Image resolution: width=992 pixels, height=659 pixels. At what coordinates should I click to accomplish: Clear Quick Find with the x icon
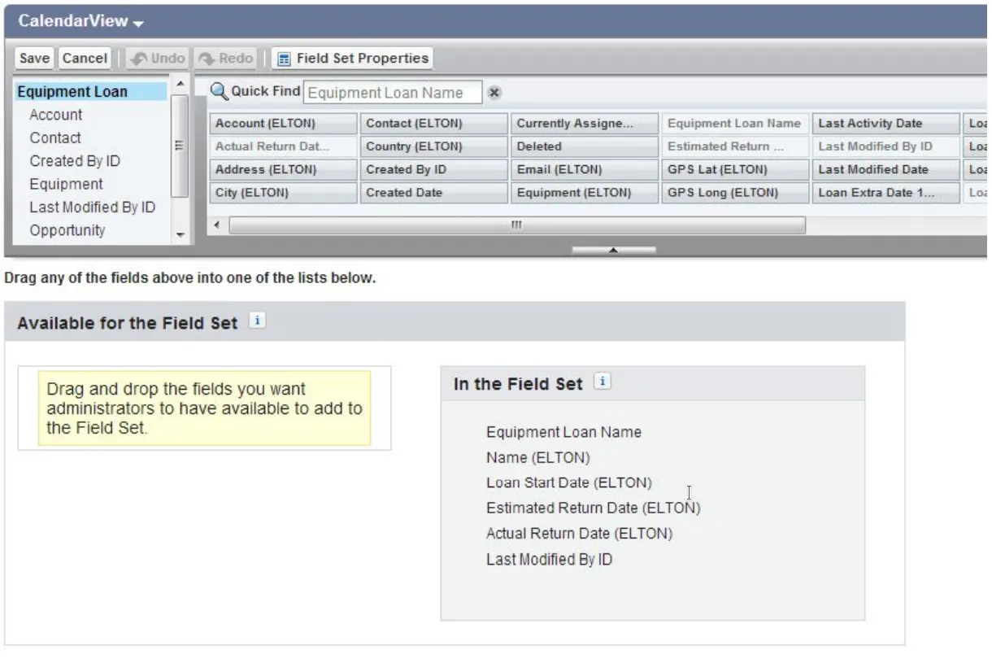(494, 93)
